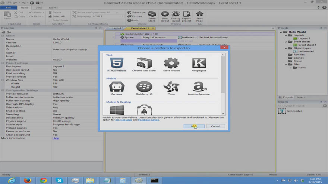Open Active configurations dropdown

[x=117, y=12]
